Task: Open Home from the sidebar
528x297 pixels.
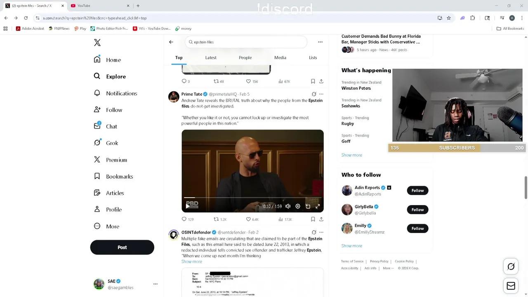Action: tap(107, 60)
